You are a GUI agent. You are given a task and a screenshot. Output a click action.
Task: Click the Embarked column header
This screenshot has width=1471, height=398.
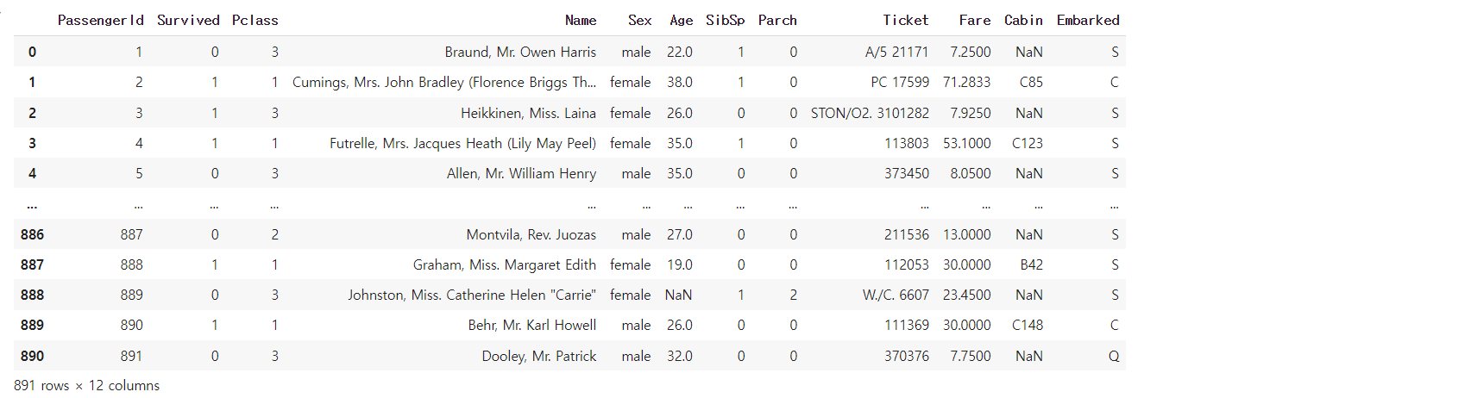pyautogui.click(x=1088, y=20)
